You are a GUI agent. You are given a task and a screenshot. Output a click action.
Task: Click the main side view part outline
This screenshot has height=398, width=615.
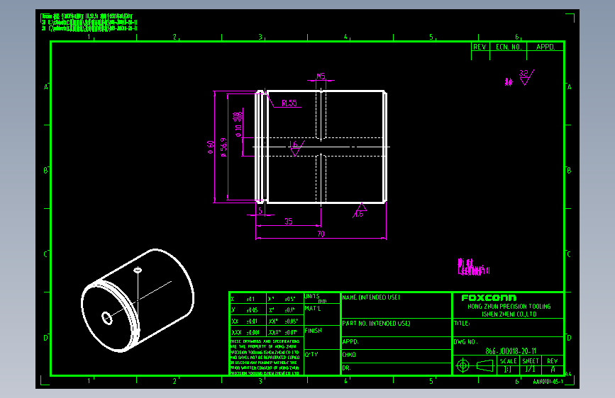coord(321,147)
